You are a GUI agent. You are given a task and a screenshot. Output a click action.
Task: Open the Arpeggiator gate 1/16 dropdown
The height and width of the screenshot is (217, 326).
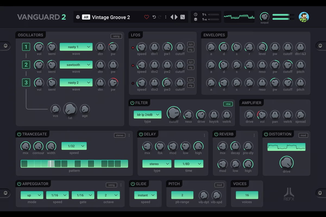point(83,195)
